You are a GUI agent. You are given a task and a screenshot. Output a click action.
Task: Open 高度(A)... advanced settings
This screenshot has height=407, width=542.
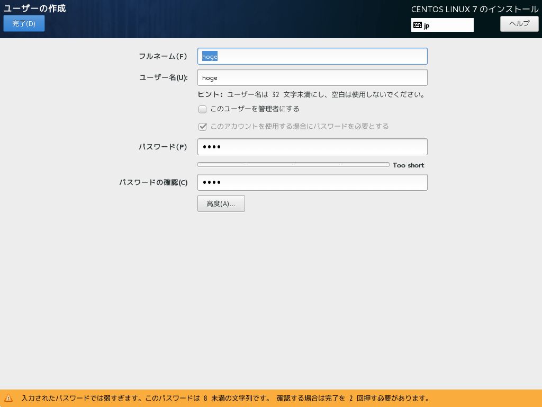[x=221, y=203]
